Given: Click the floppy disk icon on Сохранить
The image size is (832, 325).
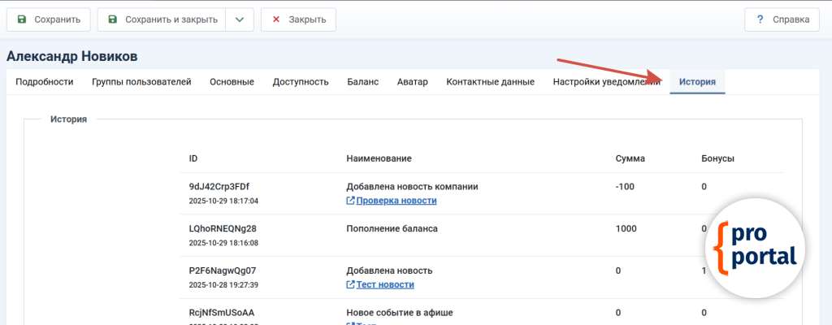Looking at the screenshot, I should coord(22,19).
